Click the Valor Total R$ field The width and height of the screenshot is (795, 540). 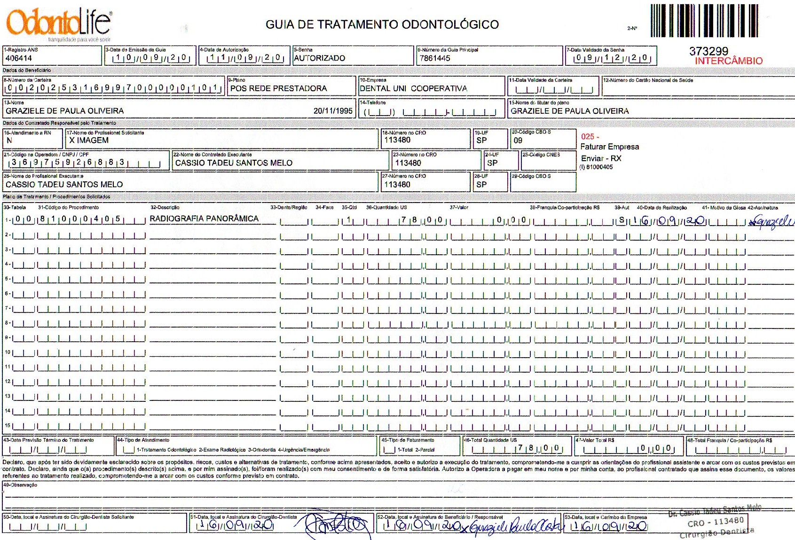tap(629, 446)
